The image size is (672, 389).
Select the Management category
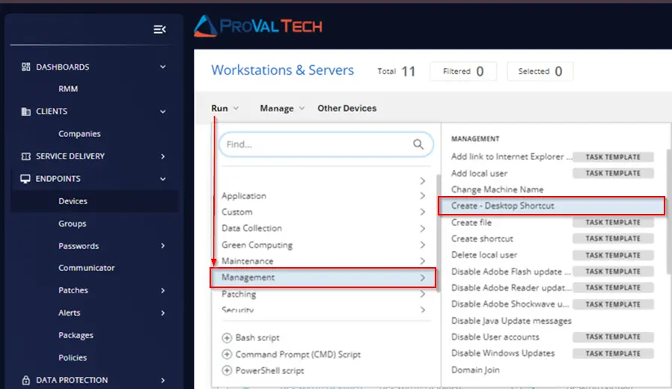click(x=323, y=278)
